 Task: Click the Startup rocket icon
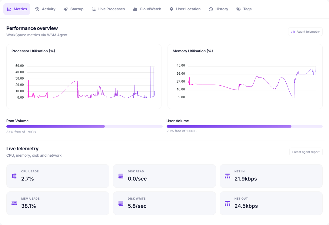coord(66,9)
